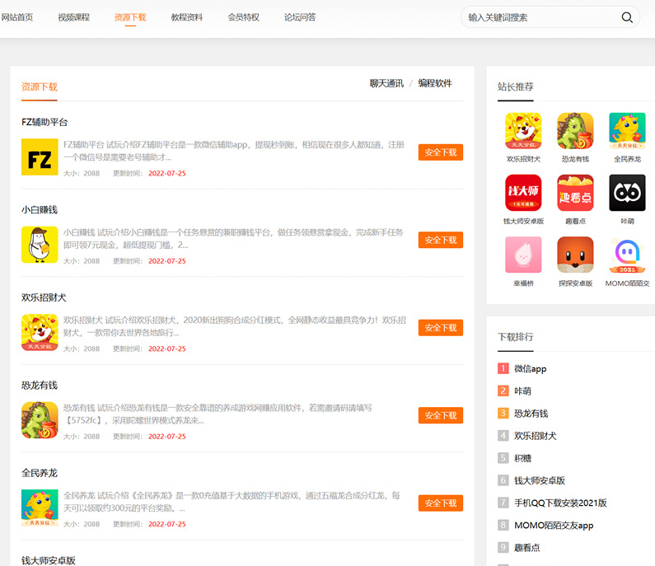Select 欢乐招财犬 icon in 站长推荐
This screenshot has height=566, width=655.
(x=523, y=131)
